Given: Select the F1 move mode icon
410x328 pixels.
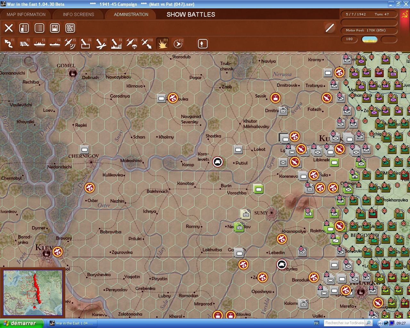Looking at the screenshot, I should coord(9,44).
